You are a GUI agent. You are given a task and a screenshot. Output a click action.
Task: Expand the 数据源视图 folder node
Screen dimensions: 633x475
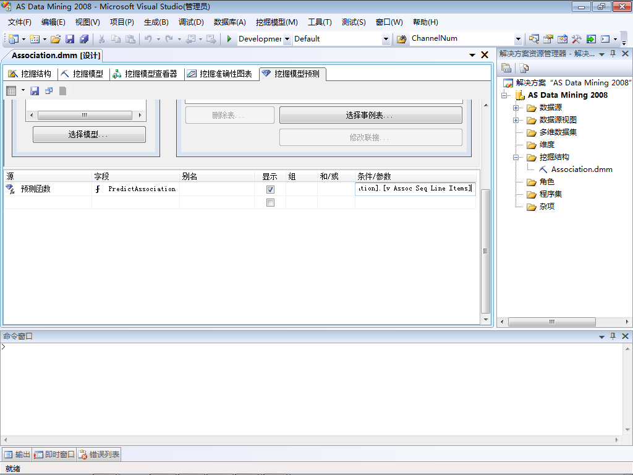[x=516, y=120]
